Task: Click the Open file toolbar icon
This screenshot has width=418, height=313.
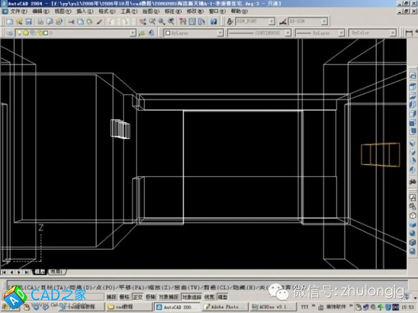Action: [20, 22]
